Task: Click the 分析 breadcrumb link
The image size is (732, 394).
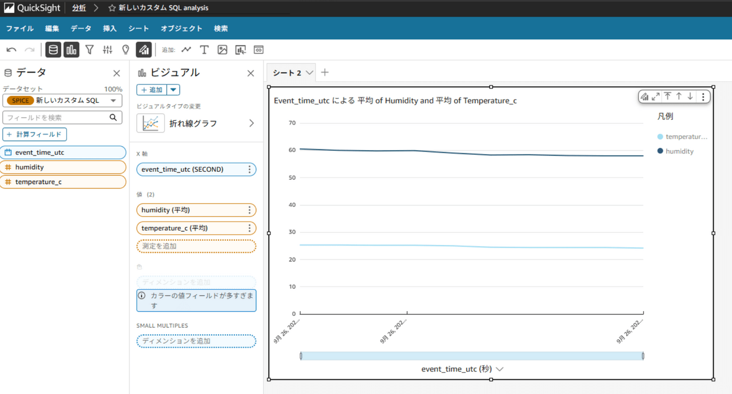Action: [79, 8]
